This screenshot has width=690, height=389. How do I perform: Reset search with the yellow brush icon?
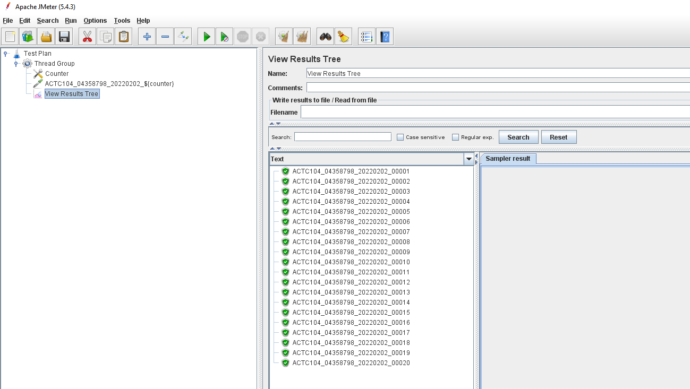point(344,37)
